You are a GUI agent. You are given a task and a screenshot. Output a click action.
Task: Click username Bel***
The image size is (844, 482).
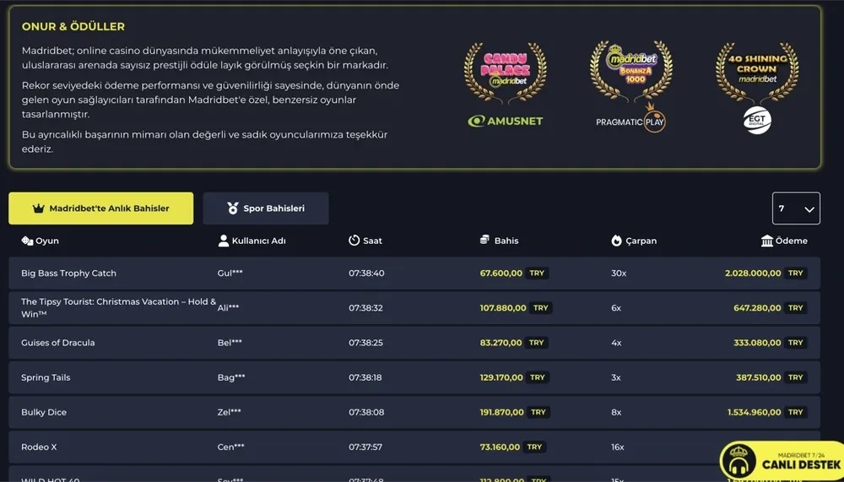pos(230,343)
